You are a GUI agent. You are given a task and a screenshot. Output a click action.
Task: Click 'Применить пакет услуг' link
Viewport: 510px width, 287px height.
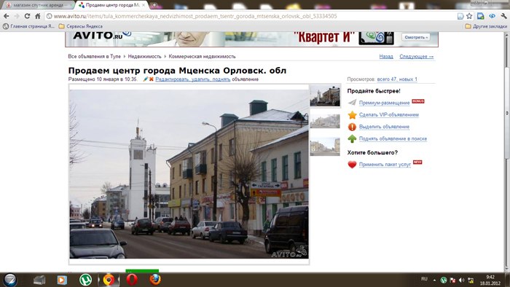tap(385, 165)
